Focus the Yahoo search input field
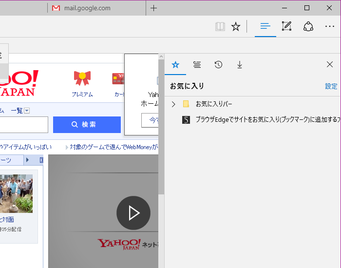The width and height of the screenshot is (341, 268). pos(24,125)
